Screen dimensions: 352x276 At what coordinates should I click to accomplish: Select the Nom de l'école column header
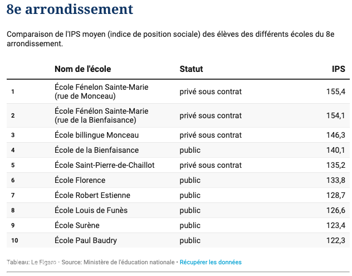click(83, 69)
